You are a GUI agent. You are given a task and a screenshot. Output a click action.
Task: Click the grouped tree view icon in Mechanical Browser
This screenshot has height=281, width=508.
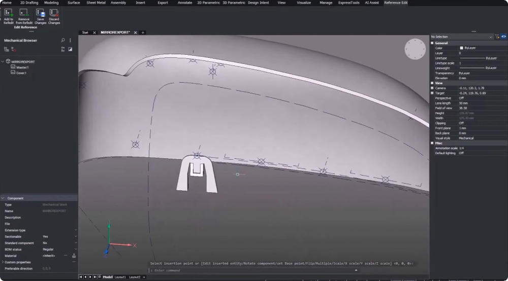pyautogui.click(x=7, y=49)
